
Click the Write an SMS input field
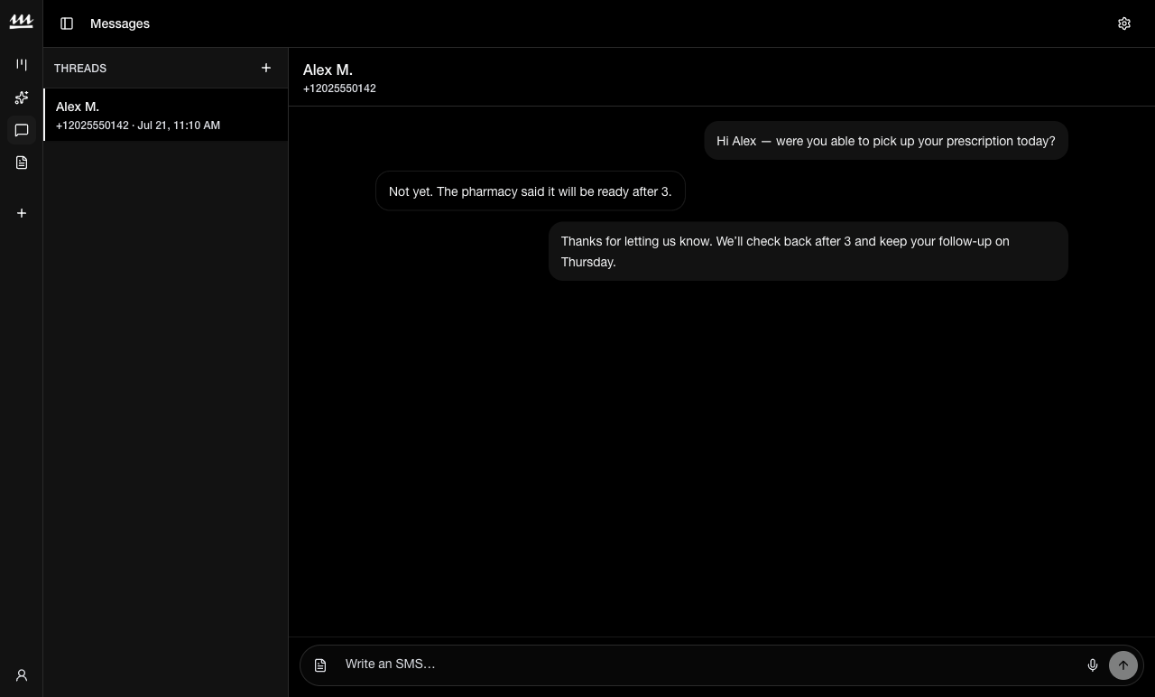point(708,664)
